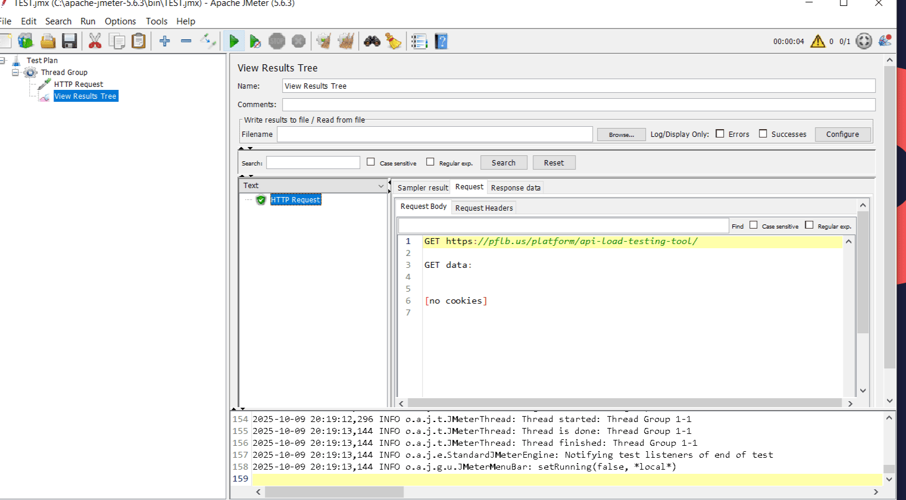Image resolution: width=906 pixels, height=500 pixels.
Task: Switch to the Response data tab
Action: (516, 187)
